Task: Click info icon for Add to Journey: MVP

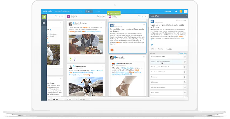Action: [x=185, y=56]
